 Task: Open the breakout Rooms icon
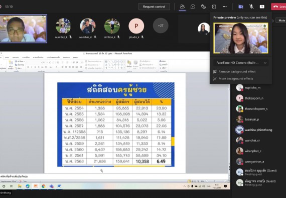pyautogui.click(x=214, y=6)
